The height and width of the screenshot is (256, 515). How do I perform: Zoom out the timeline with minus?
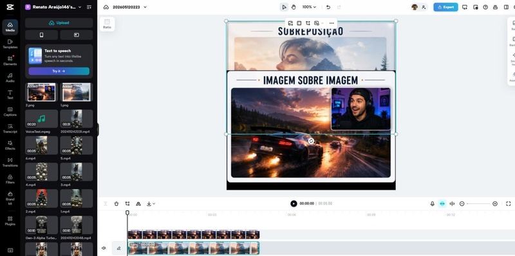click(462, 203)
